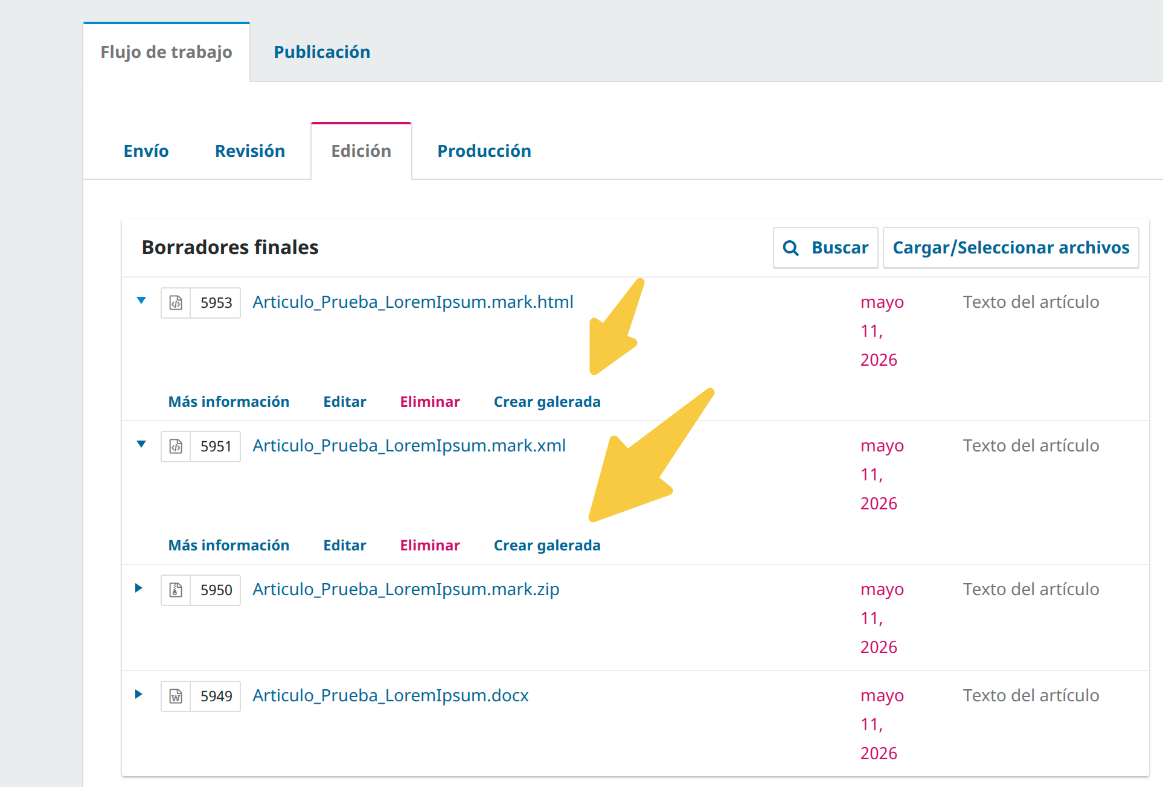Image resolution: width=1163 pixels, height=787 pixels.
Task: Click the magnifier icon in Buscar
Action: coord(790,247)
